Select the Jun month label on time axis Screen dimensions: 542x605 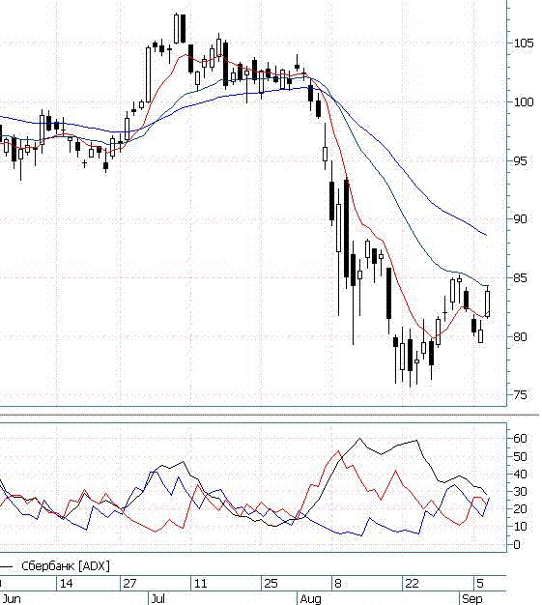(12, 599)
